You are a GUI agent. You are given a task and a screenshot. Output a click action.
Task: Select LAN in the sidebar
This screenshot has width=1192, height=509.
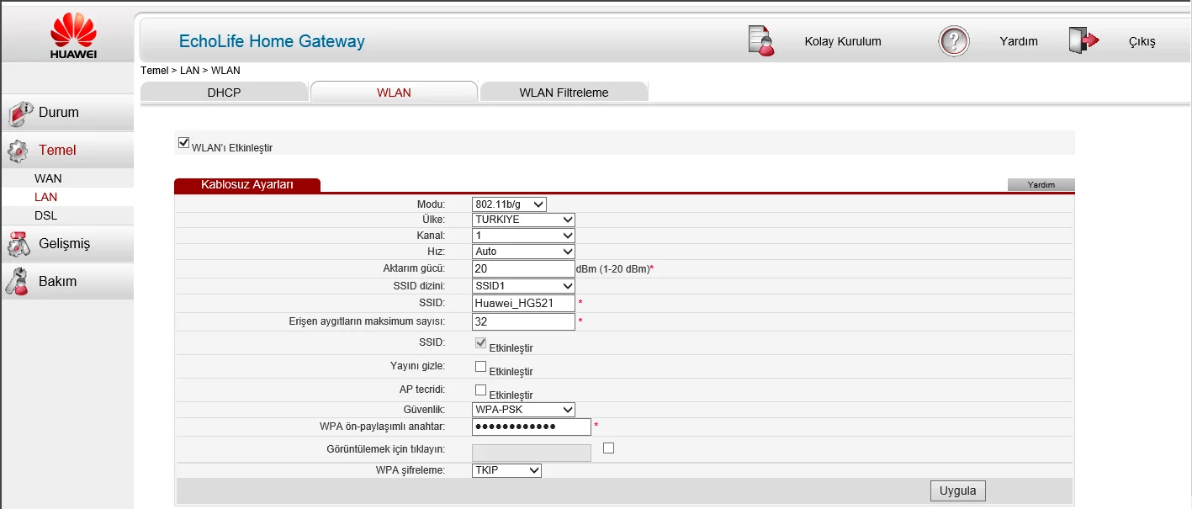[45, 197]
